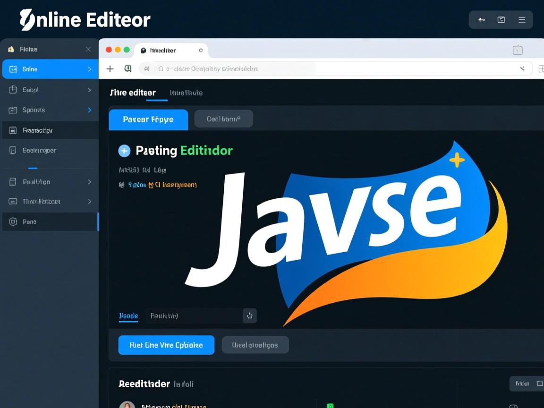Click the Home icon in the sidebar header
Image resolution: width=544 pixels, height=408 pixels.
click(11, 49)
